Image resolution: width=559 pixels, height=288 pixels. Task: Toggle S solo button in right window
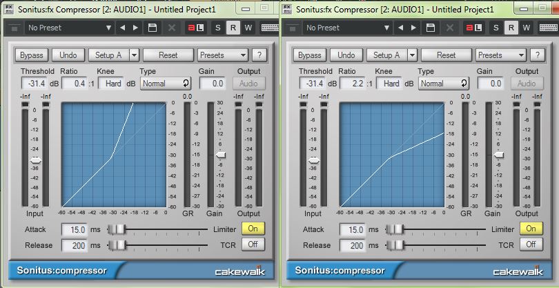pyautogui.click(x=496, y=28)
